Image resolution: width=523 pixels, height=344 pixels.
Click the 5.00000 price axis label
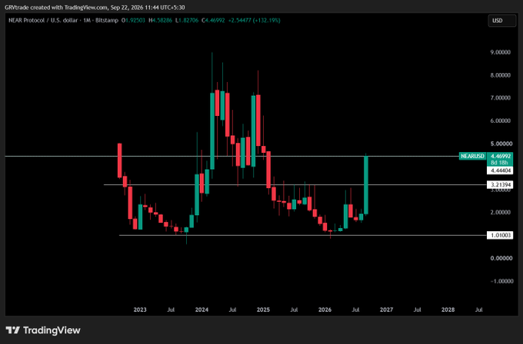click(x=500, y=144)
